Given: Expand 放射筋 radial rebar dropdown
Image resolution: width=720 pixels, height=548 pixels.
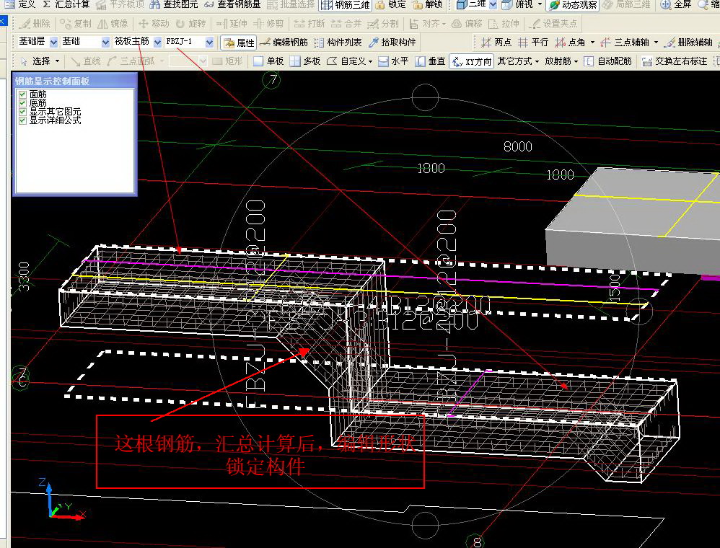Looking at the screenshot, I should 576,61.
